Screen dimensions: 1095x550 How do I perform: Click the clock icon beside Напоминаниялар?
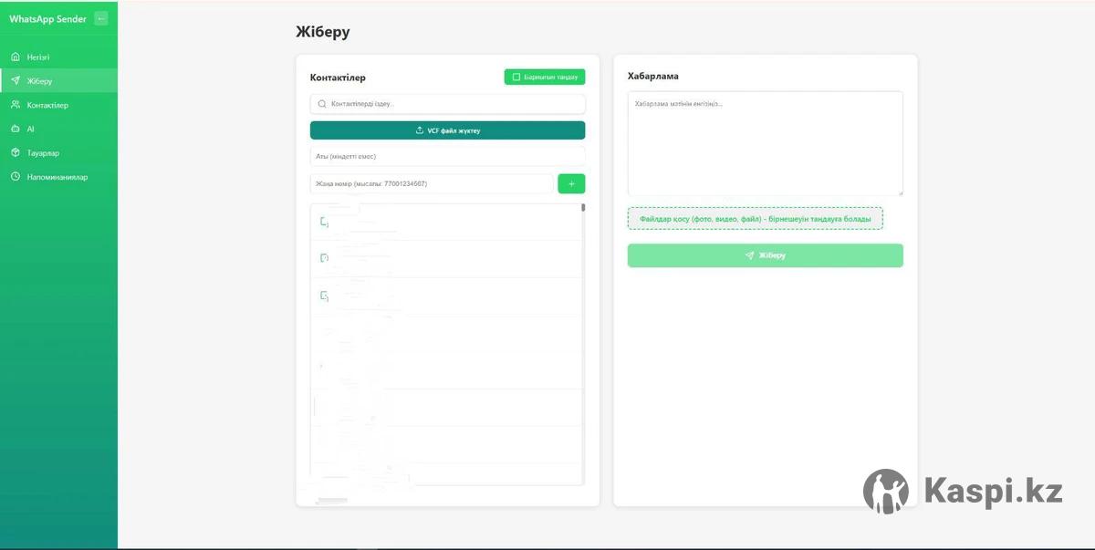click(16, 177)
